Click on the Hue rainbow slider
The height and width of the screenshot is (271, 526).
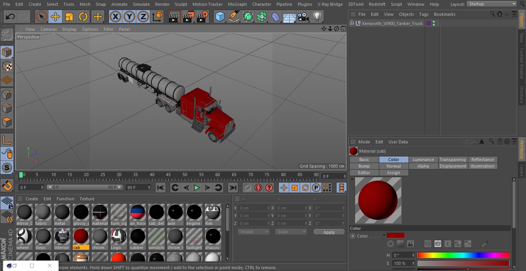[x=463, y=255]
